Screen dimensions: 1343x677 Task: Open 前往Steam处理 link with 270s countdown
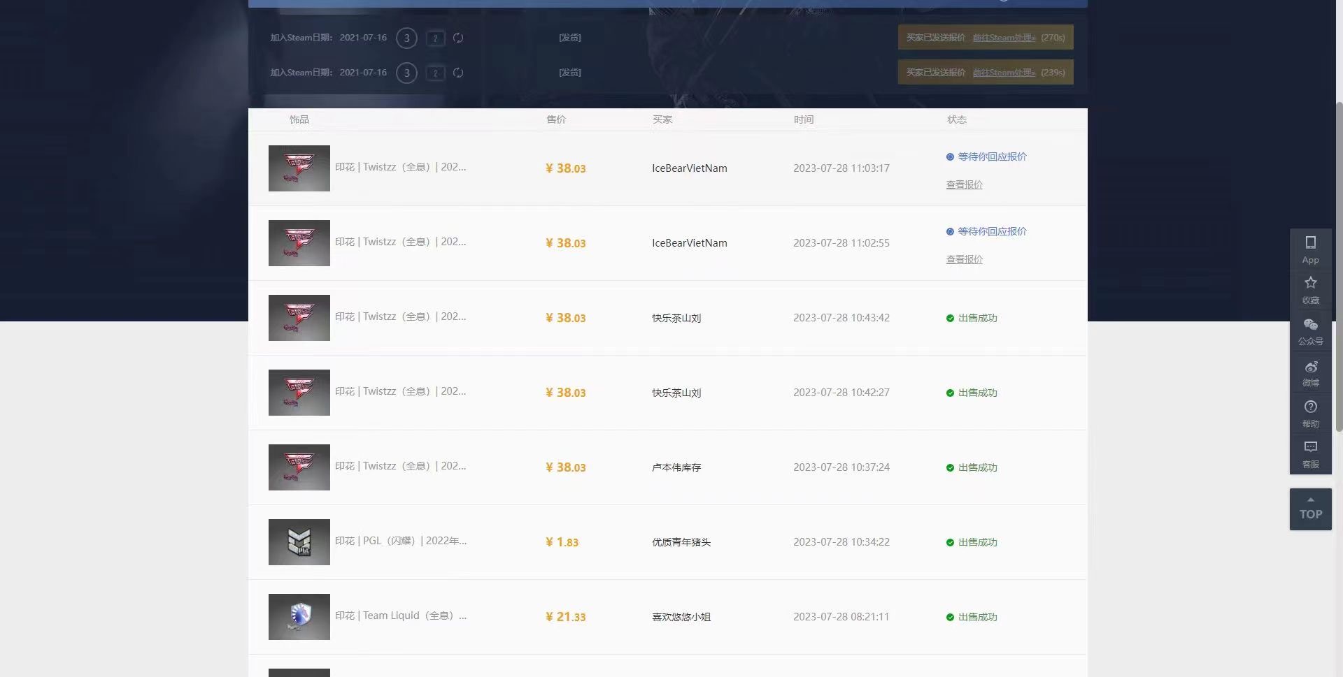(1002, 37)
